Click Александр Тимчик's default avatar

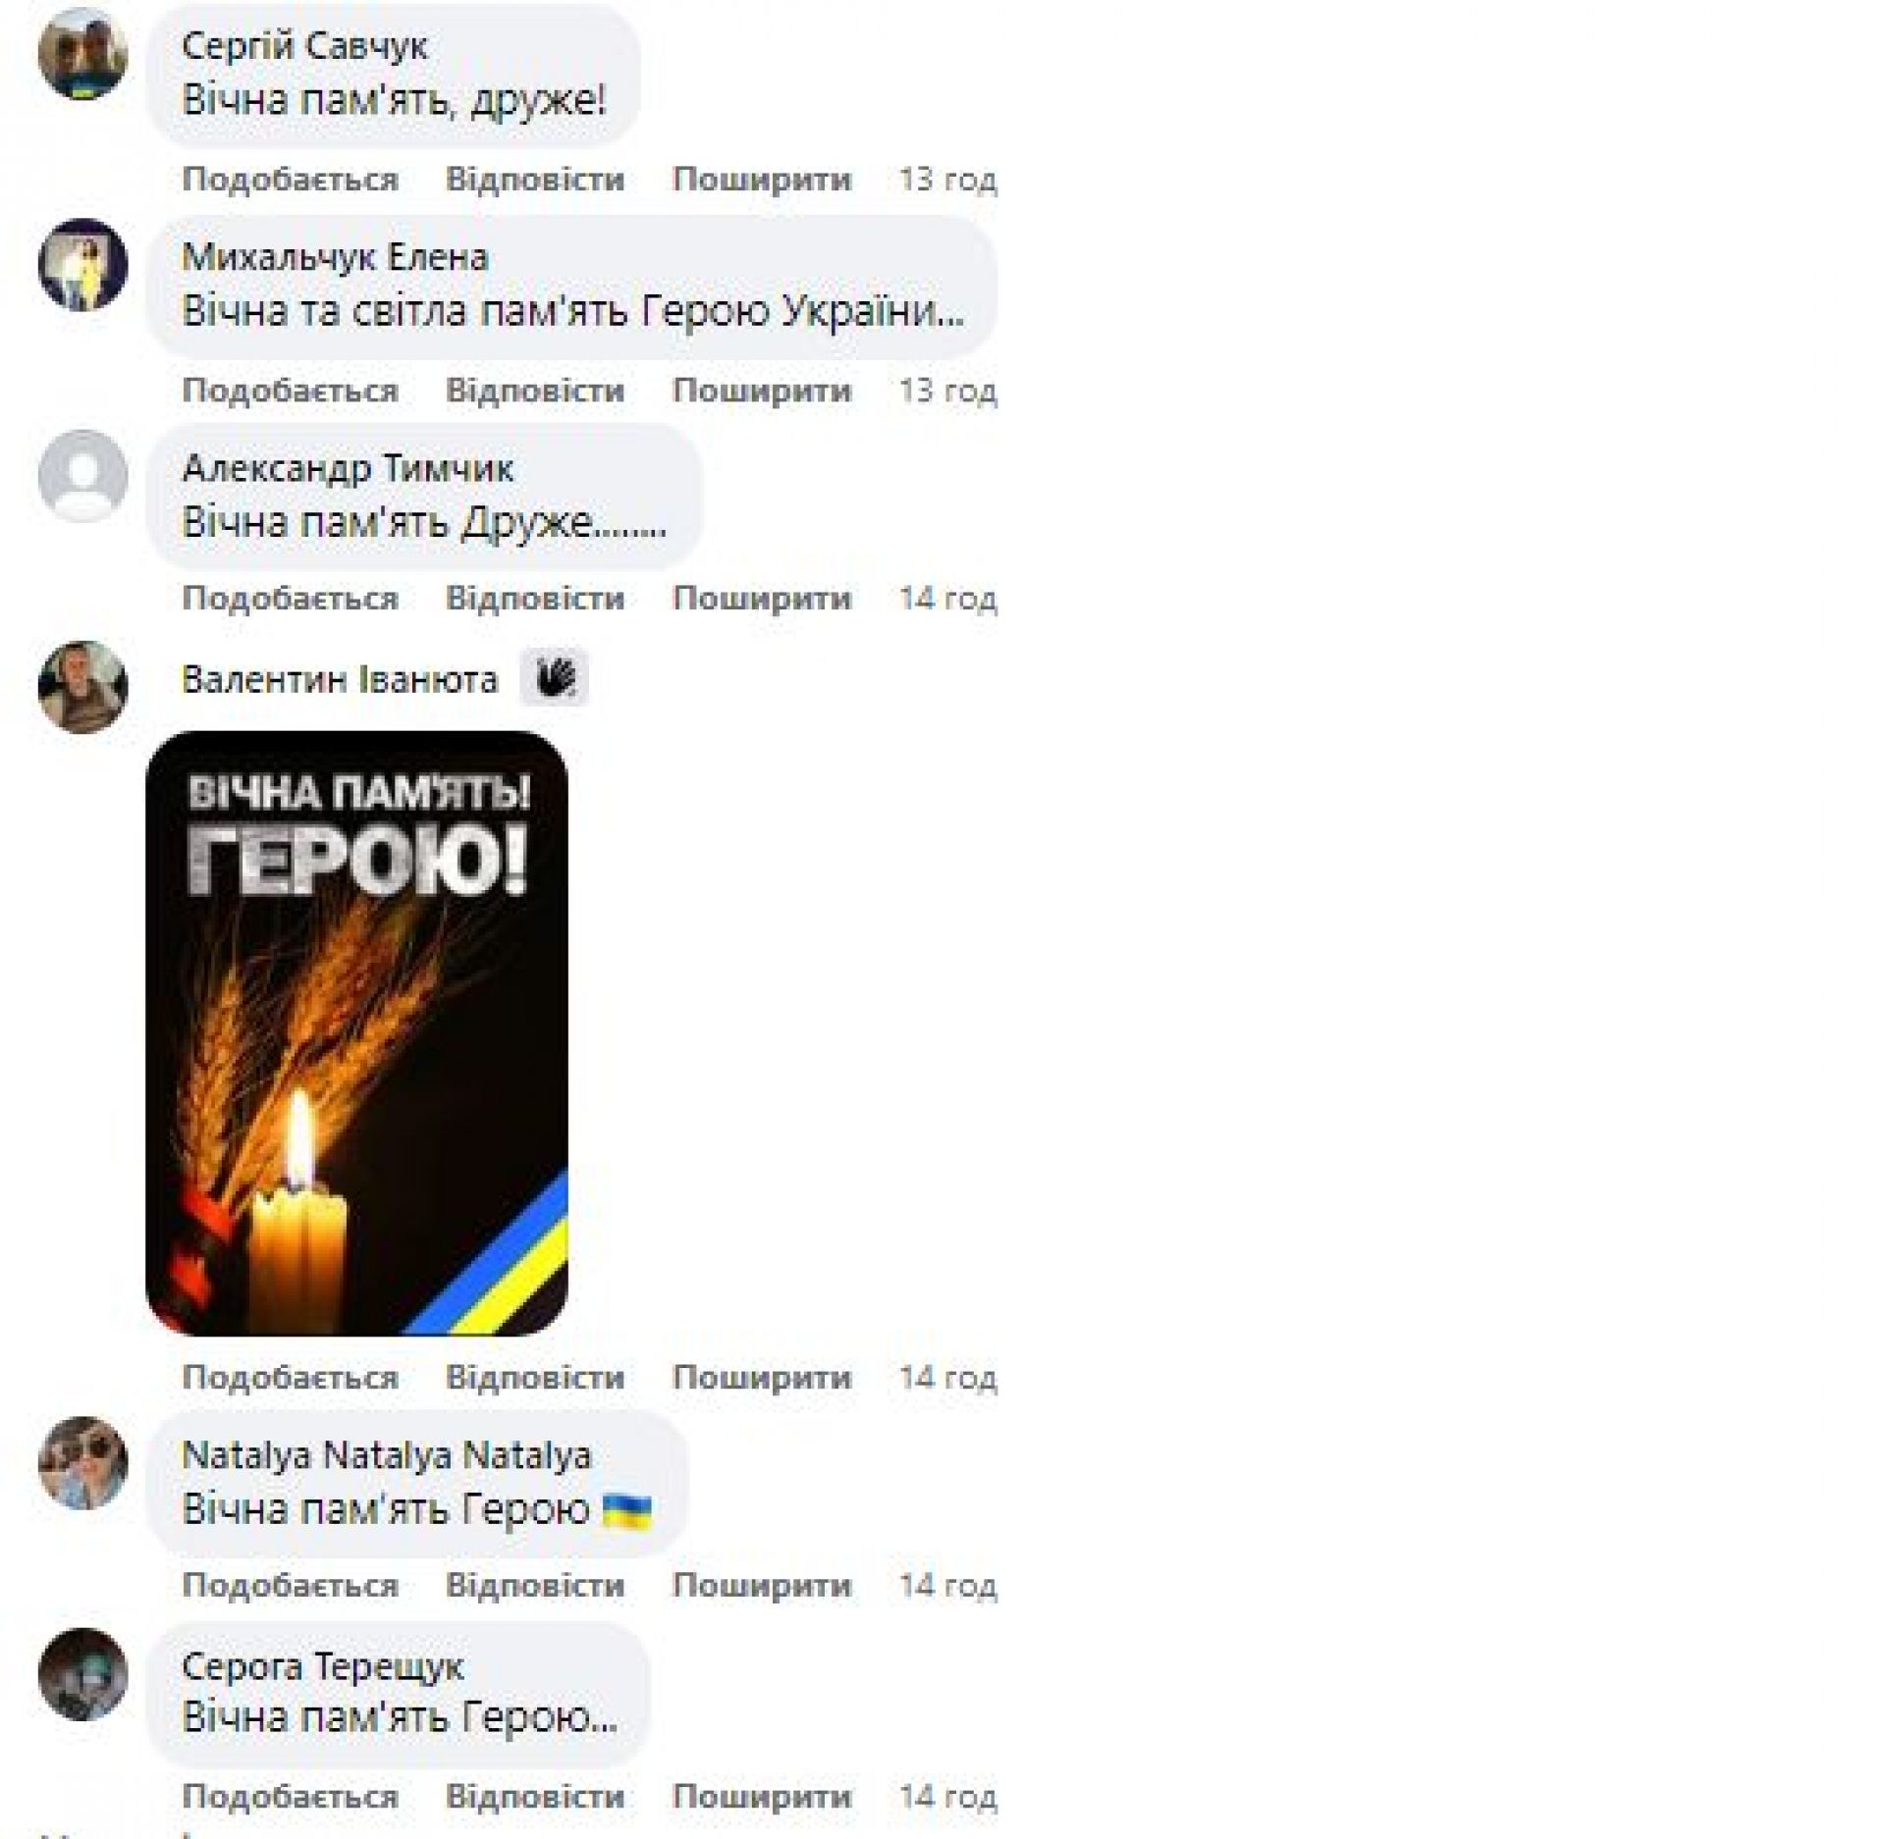[82, 476]
